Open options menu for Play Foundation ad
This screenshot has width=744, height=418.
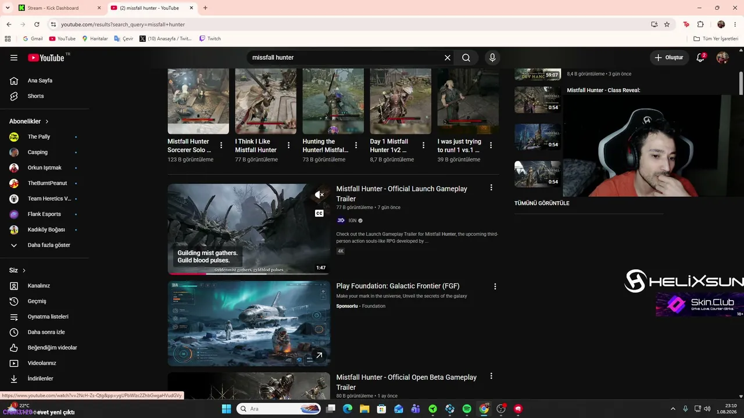point(495,286)
